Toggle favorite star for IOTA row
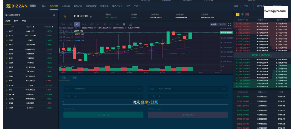 pyautogui.click(x=7, y=85)
